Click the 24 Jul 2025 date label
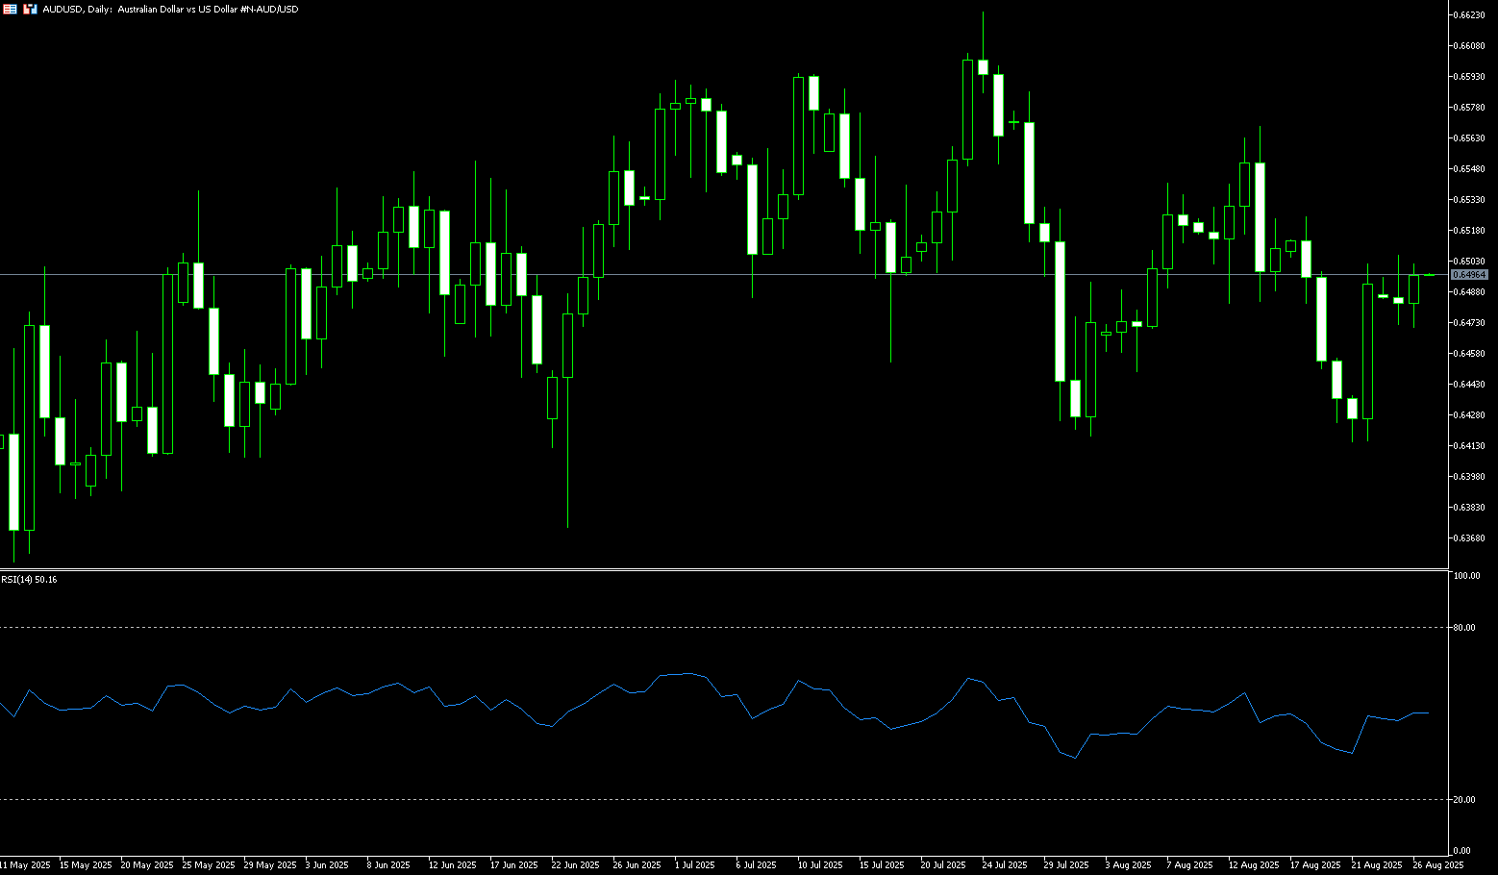This screenshot has width=1498, height=875. [1005, 865]
